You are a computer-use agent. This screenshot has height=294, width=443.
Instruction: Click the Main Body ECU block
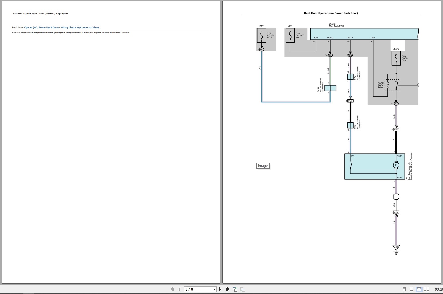click(364, 34)
